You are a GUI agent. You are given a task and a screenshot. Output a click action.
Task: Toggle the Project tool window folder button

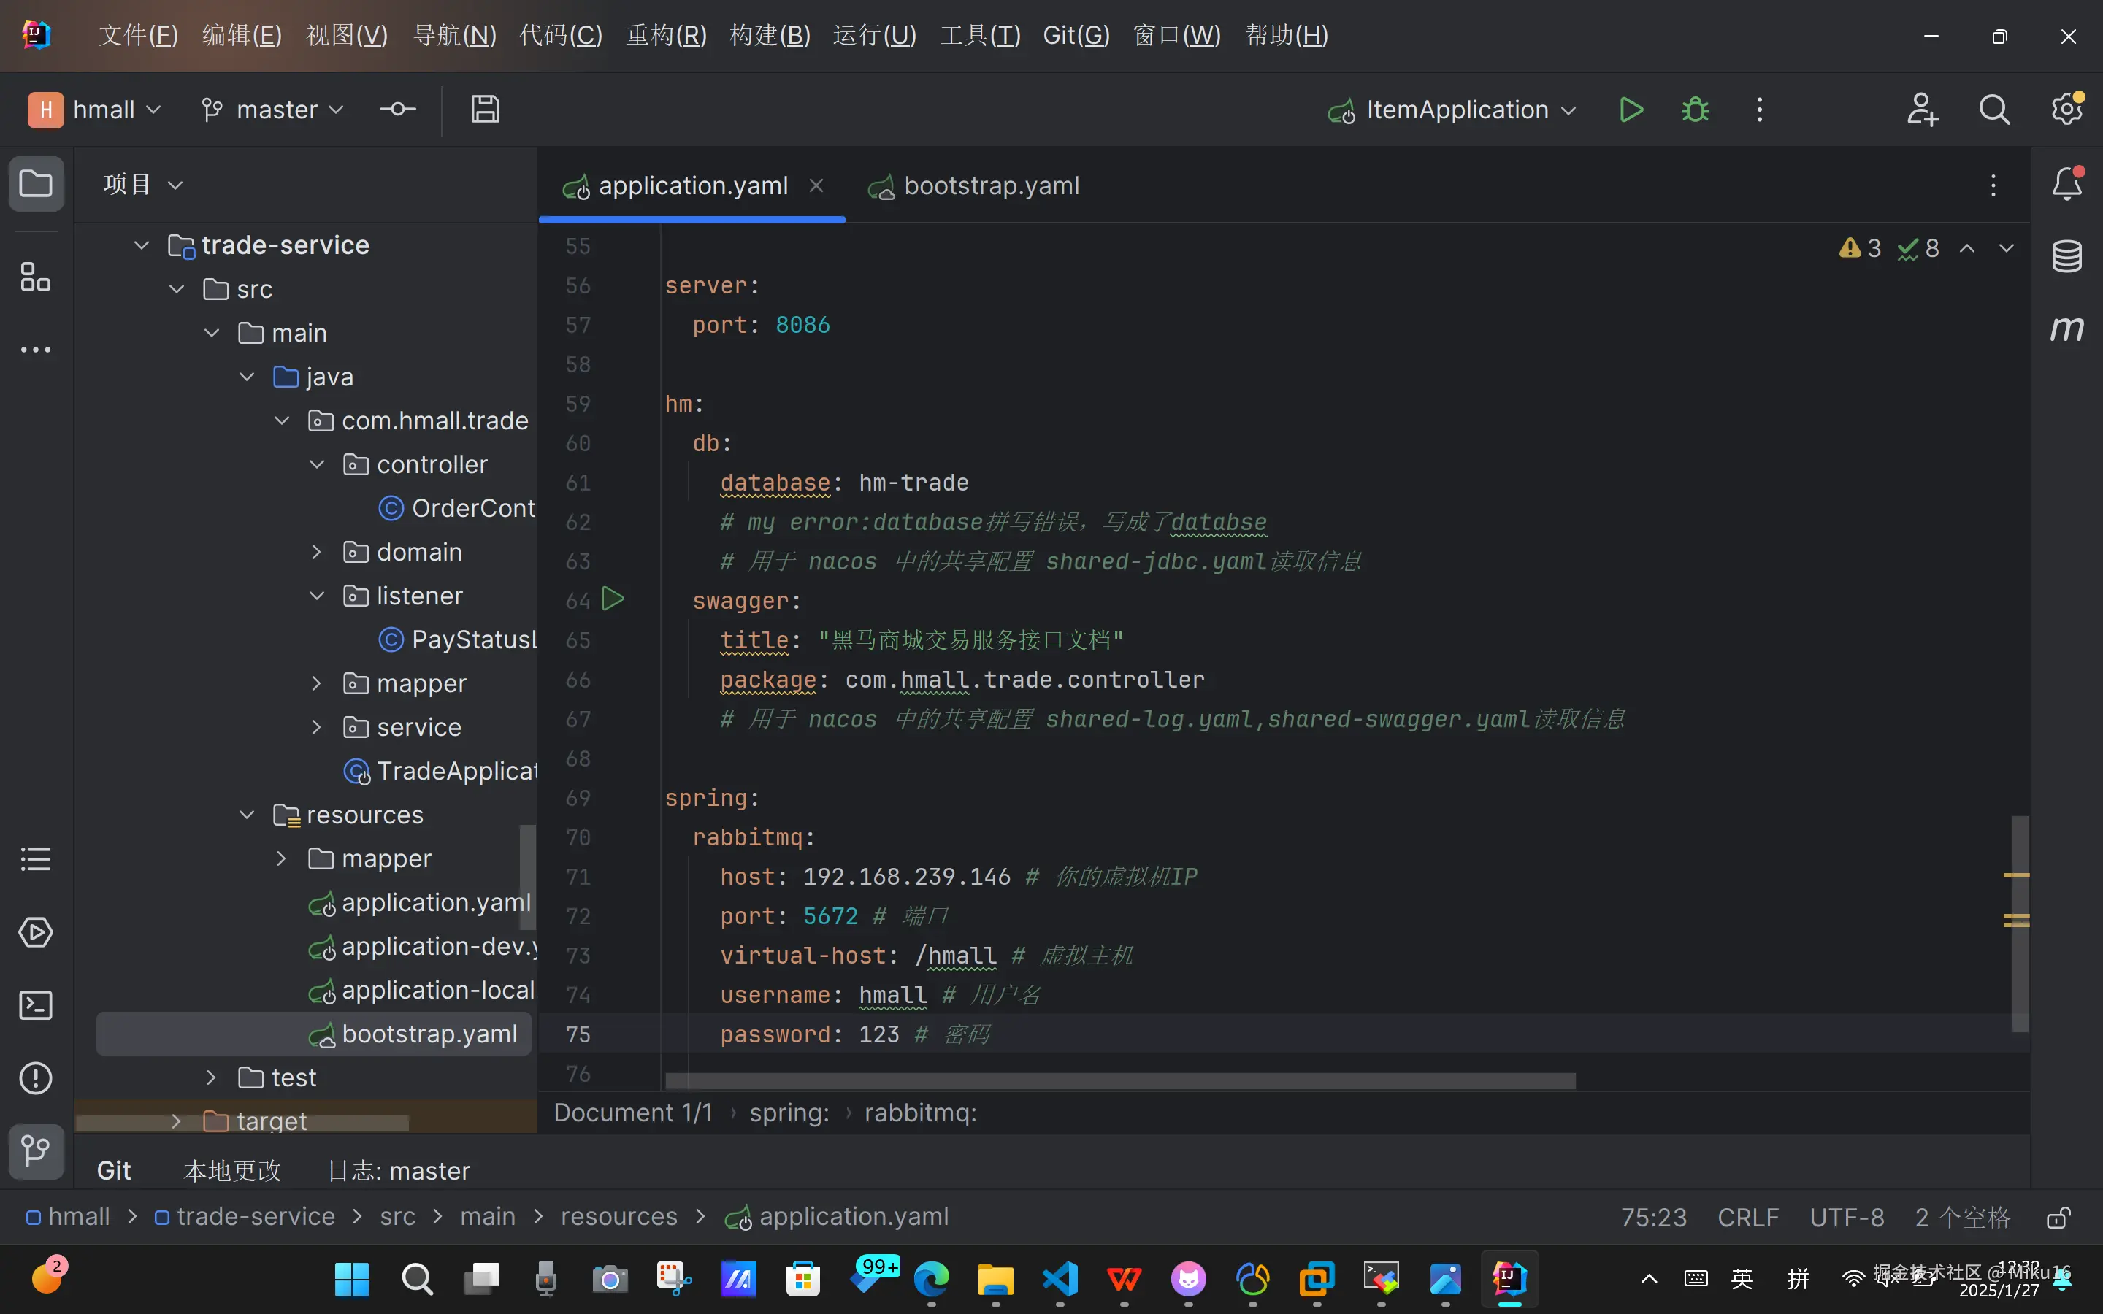pos(36,184)
